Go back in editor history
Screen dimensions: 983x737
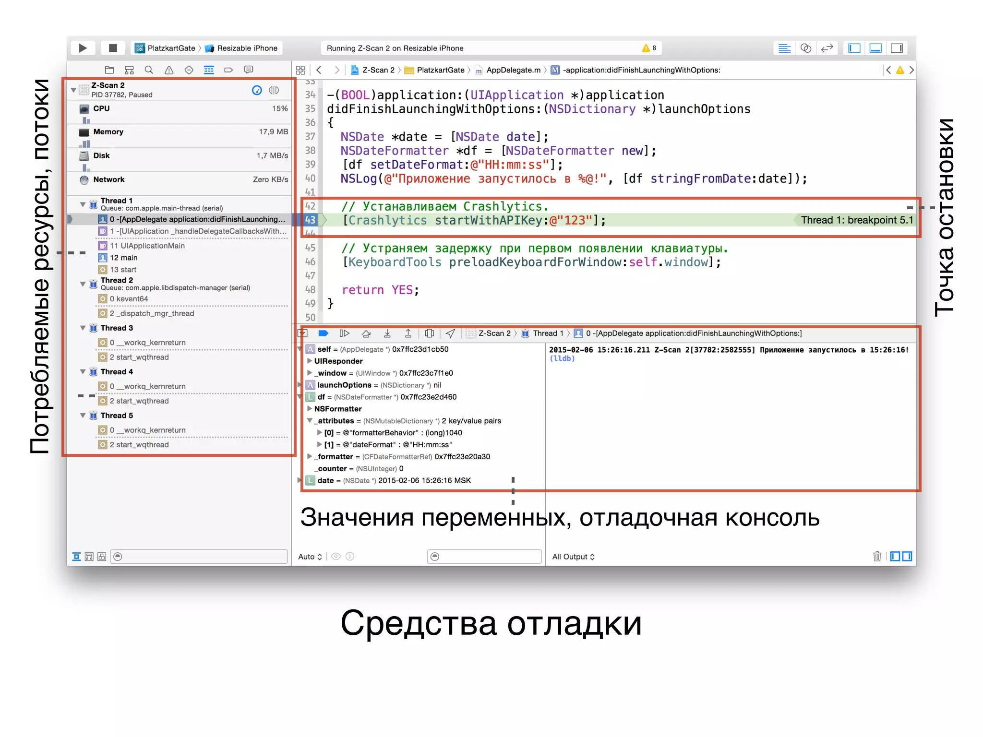coord(319,70)
